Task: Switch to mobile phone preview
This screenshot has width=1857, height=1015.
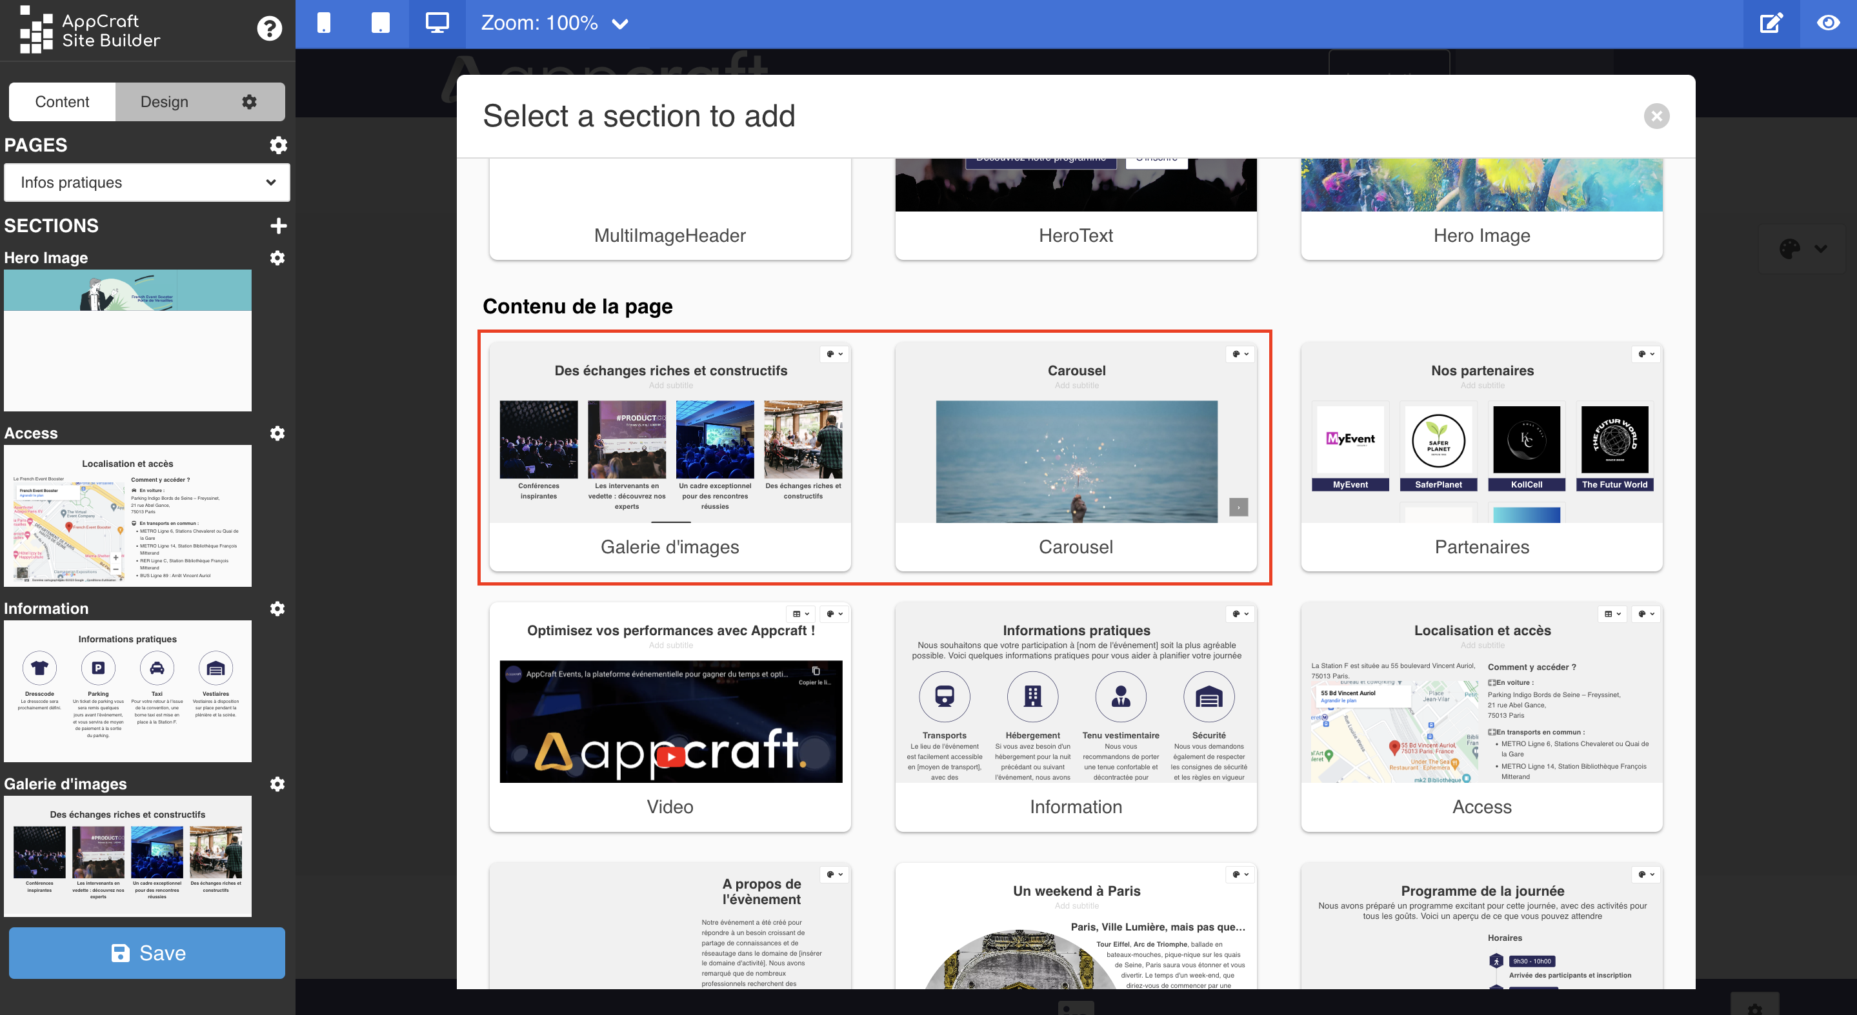Action: click(x=324, y=23)
